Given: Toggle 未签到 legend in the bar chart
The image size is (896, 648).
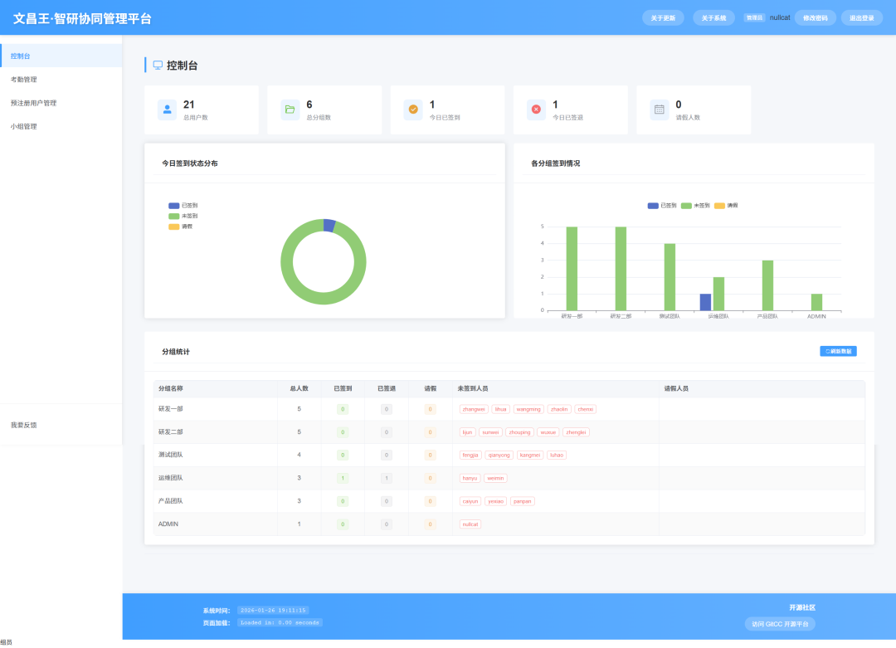Looking at the screenshot, I should coord(695,205).
